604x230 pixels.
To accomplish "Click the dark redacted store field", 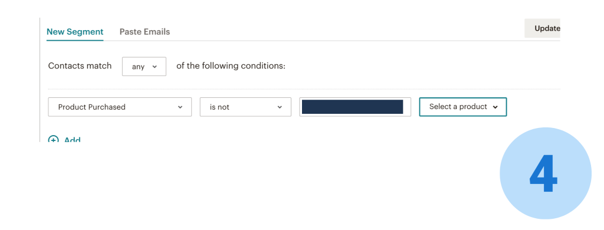I will point(353,107).
